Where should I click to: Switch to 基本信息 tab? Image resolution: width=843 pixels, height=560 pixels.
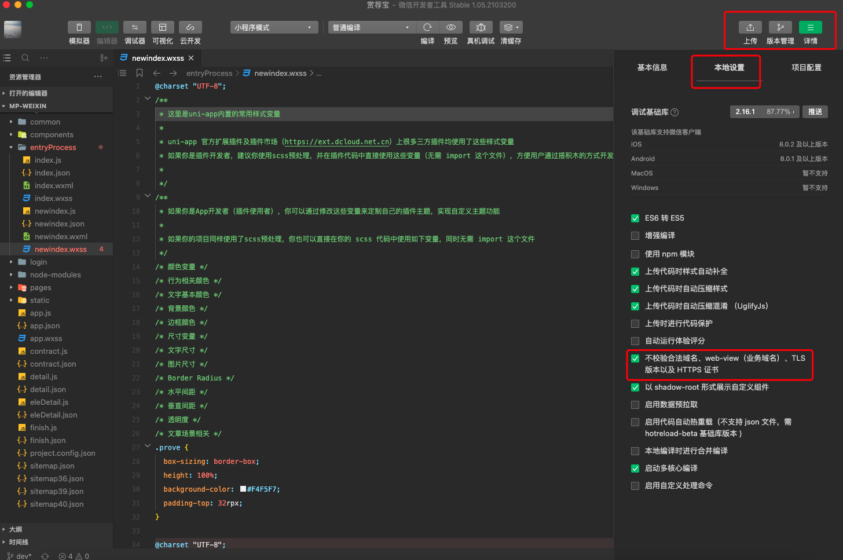click(652, 68)
